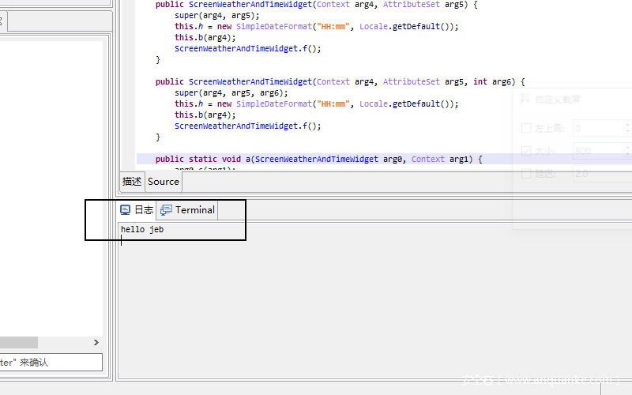This screenshot has width=632, height=395.
Task: Increase the 左上角 value with up stepper
Action: point(627,124)
